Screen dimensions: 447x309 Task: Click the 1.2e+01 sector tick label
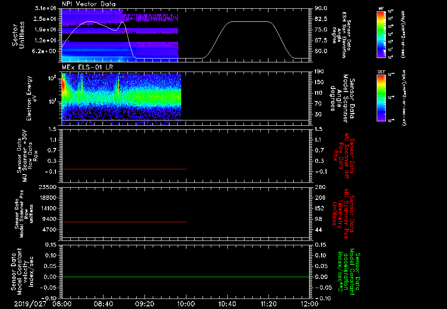pos(45,41)
